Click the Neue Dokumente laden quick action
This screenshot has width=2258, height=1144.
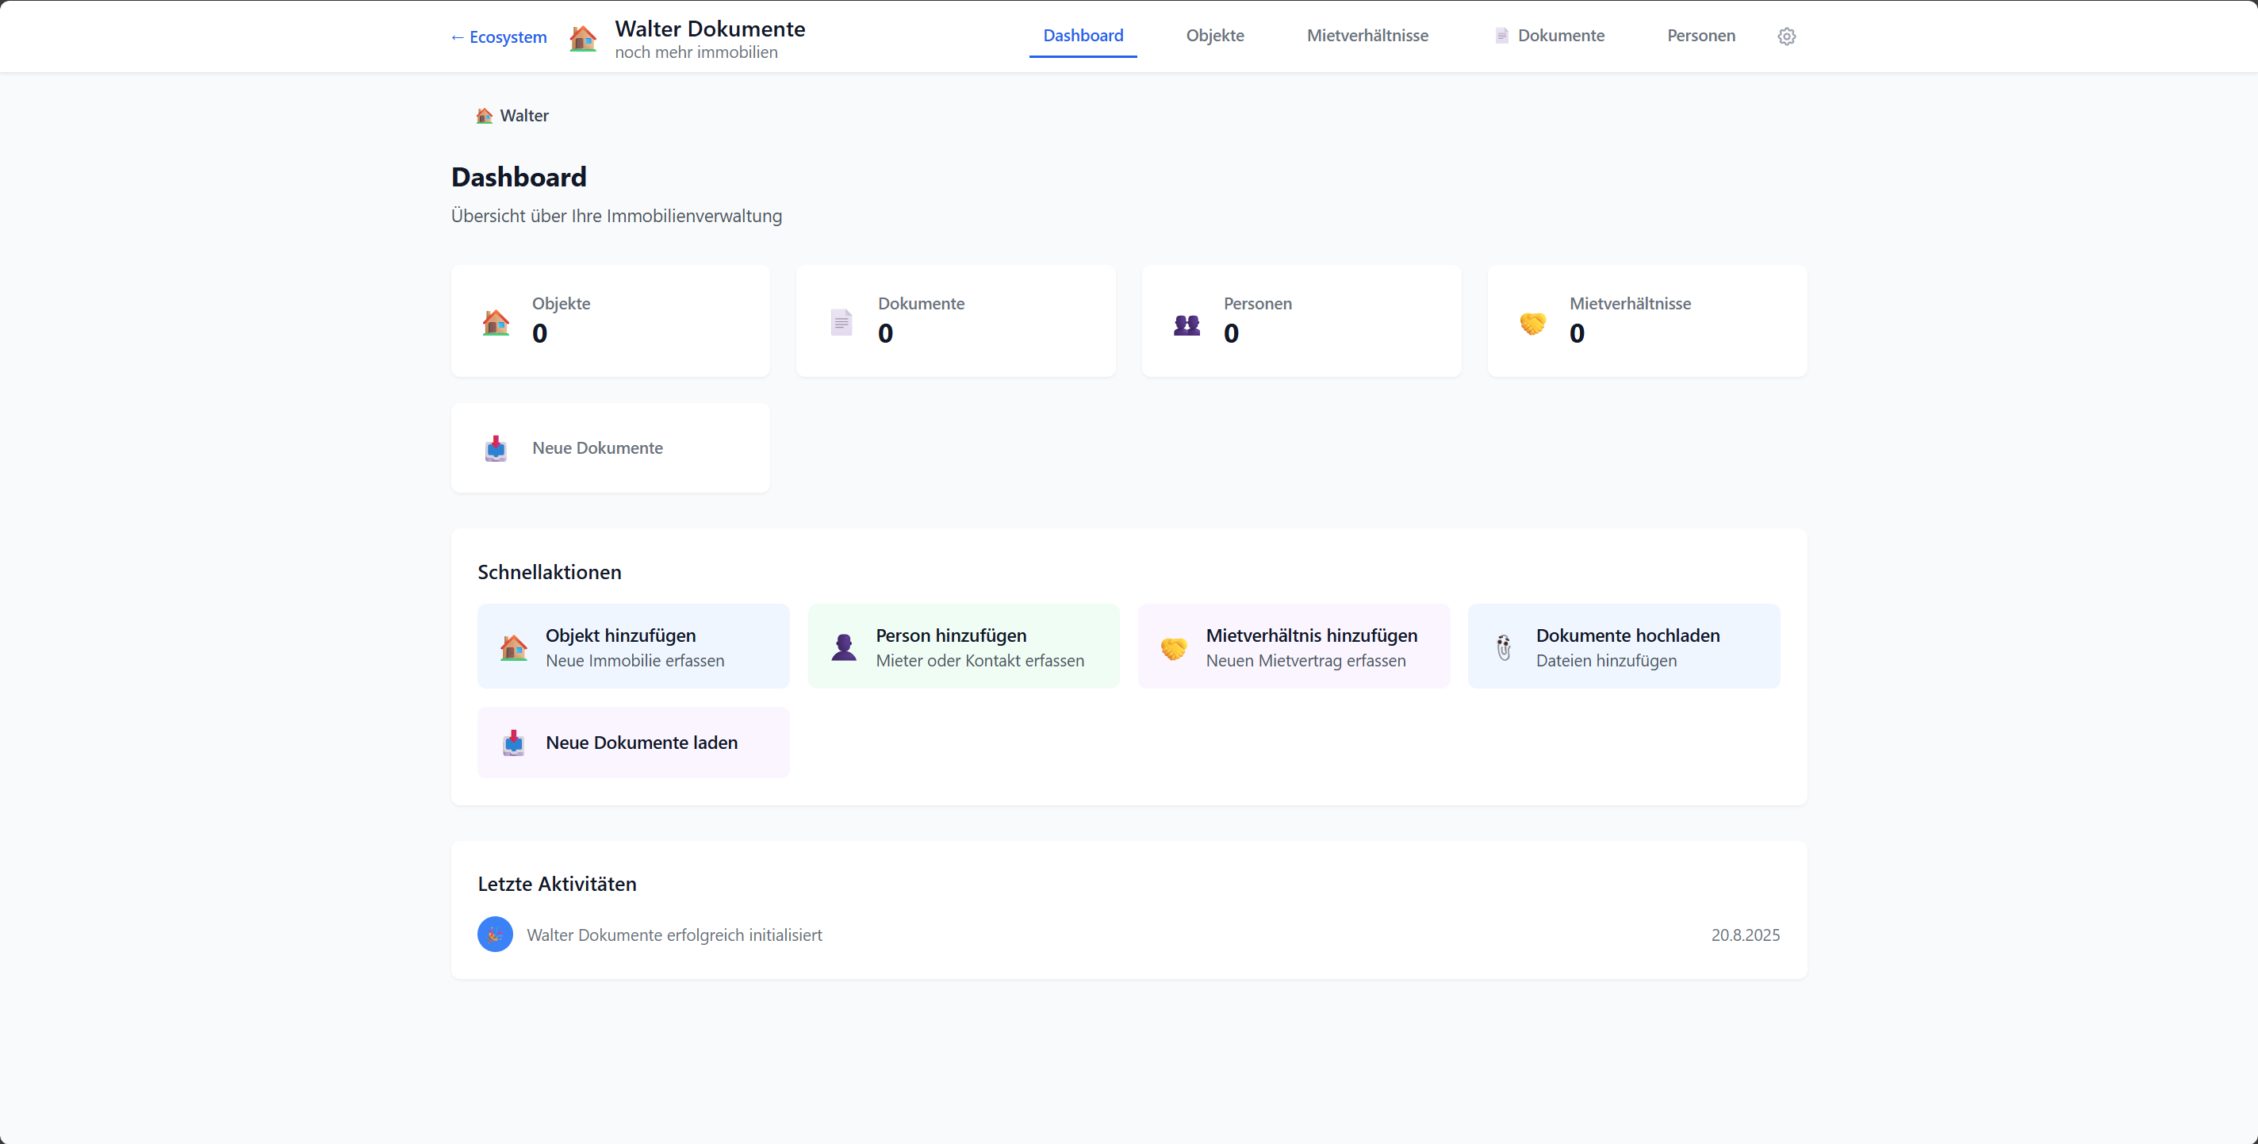pyautogui.click(x=634, y=743)
